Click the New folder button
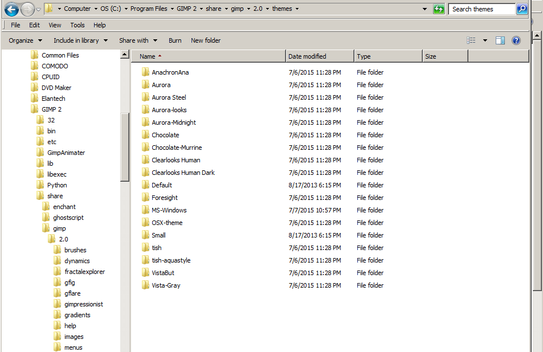543x352 pixels. pyautogui.click(x=206, y=40)
